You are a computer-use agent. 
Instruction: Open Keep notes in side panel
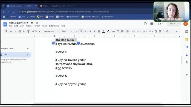click(x=187, y=39)
